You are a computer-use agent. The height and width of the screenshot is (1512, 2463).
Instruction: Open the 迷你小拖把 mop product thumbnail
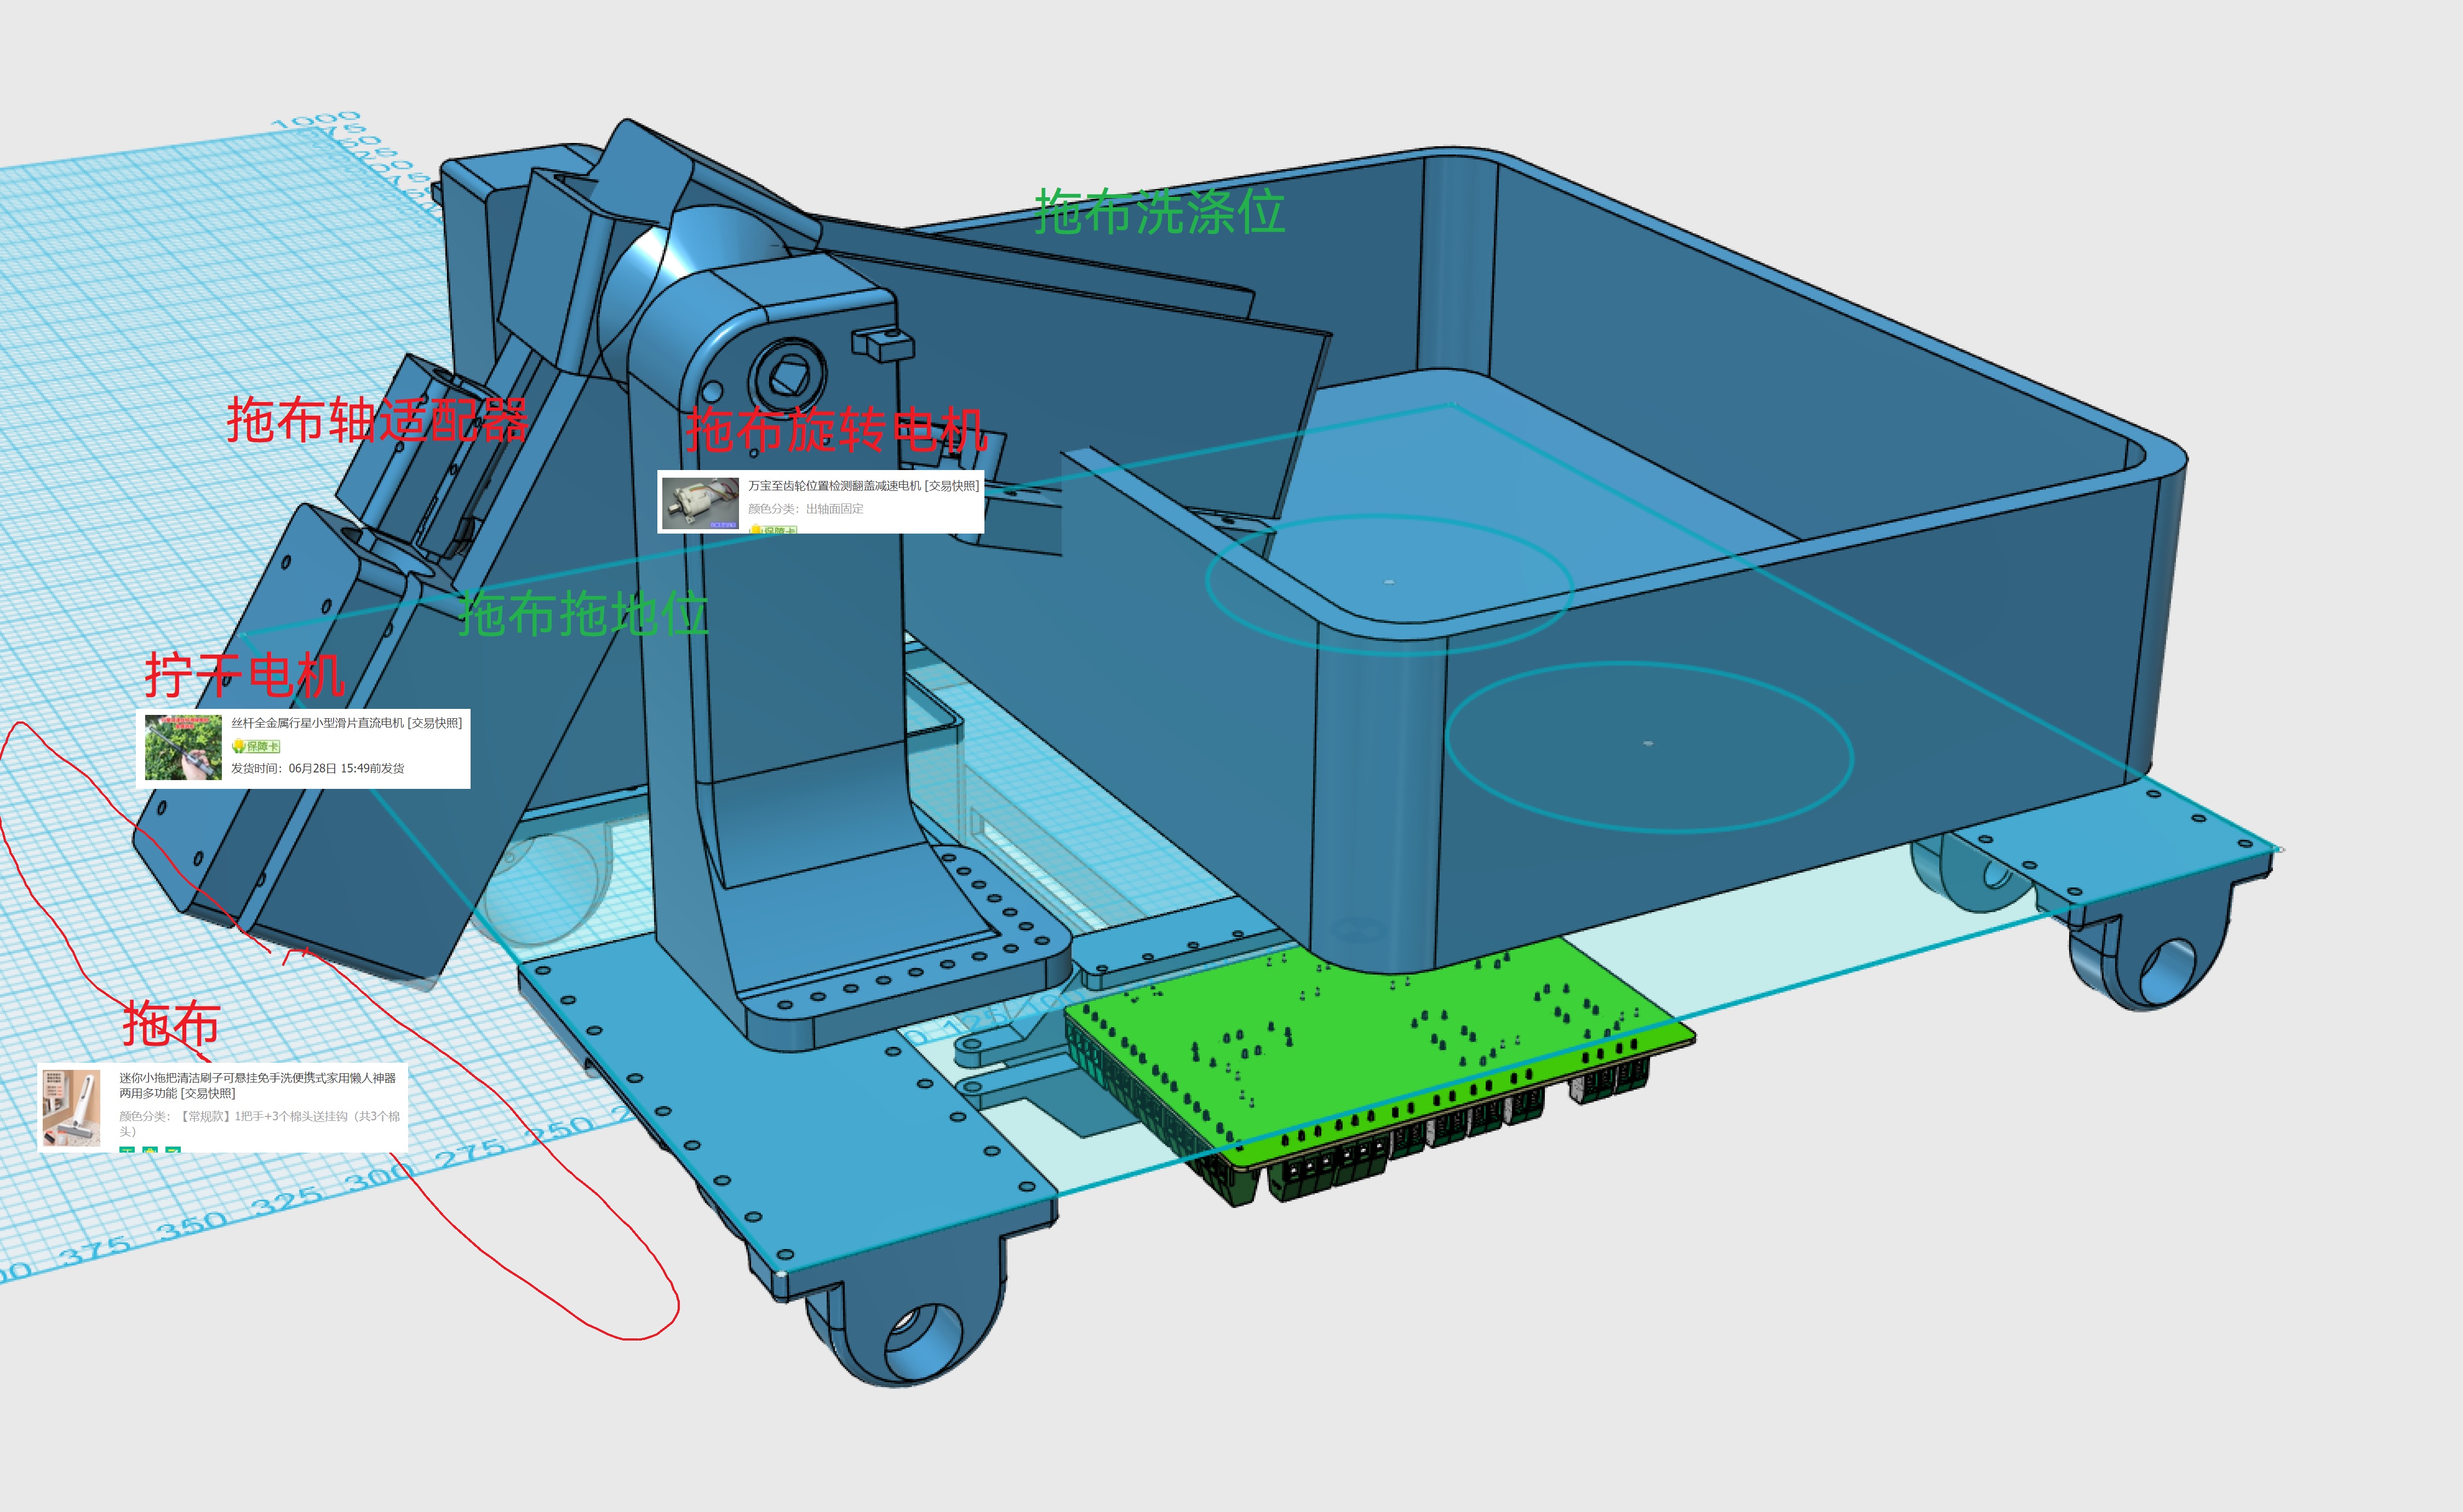click(70, 1108)
